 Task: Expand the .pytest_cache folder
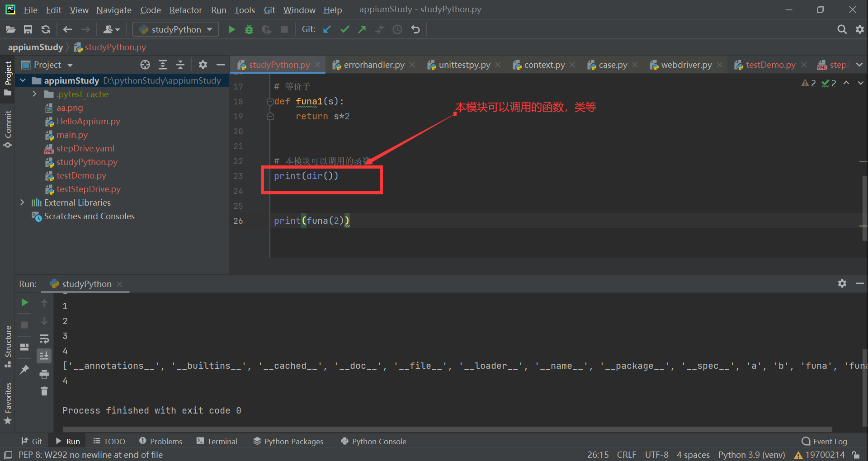pos(34,94)
